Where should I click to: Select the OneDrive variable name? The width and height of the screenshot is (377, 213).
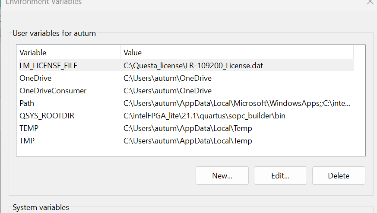click(35, 78)
